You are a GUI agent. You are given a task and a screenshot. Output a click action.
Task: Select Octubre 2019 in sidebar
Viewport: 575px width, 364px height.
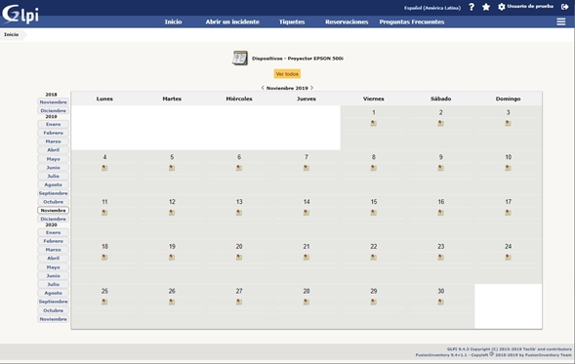point(53,202)
